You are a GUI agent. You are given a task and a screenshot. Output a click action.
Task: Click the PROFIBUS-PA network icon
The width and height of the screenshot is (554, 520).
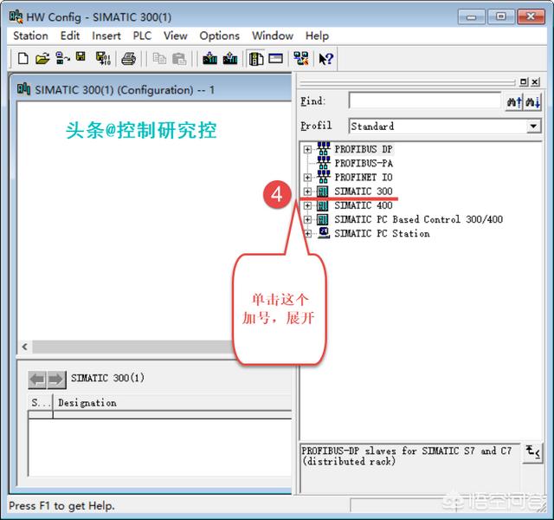pos(323,163)
